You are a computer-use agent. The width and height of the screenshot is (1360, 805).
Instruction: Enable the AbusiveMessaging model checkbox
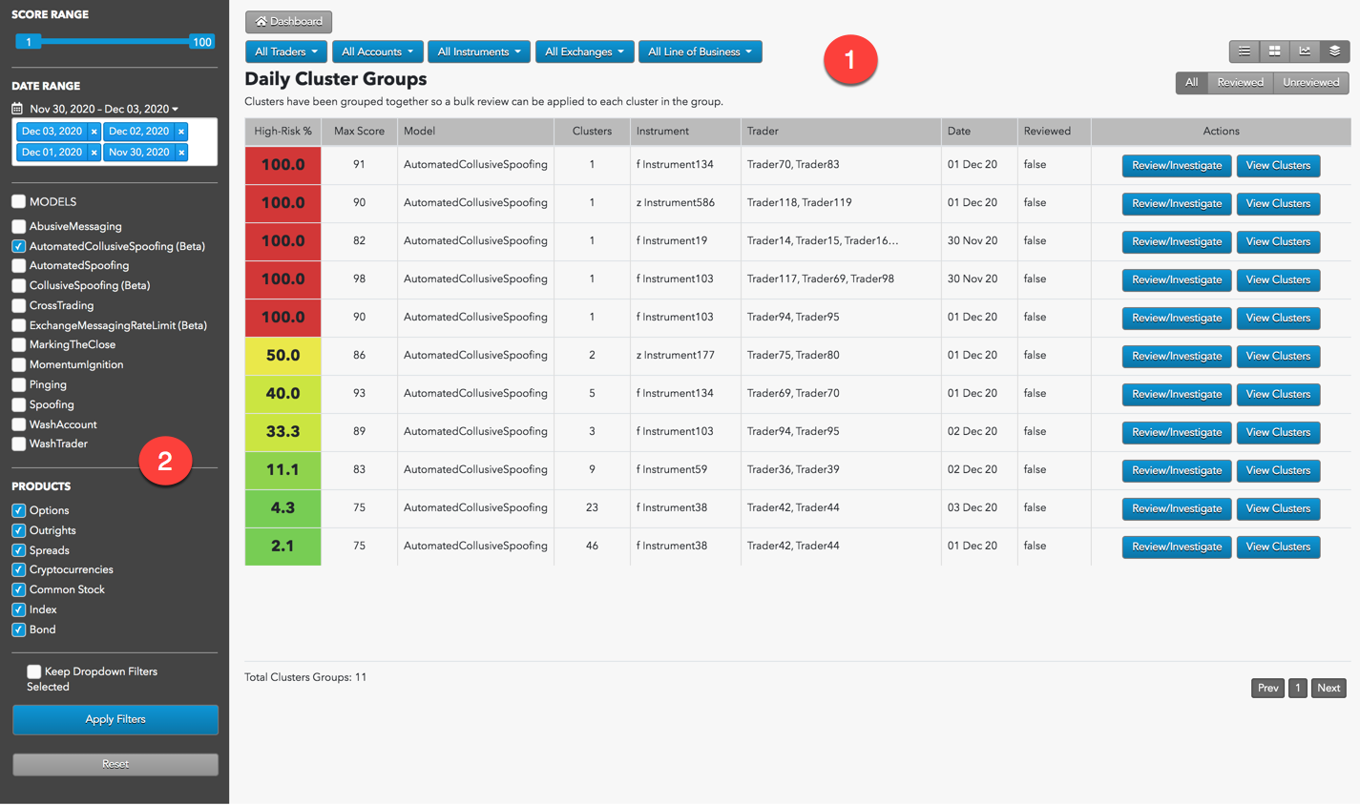pyautogui.click(x=18, y=226)
